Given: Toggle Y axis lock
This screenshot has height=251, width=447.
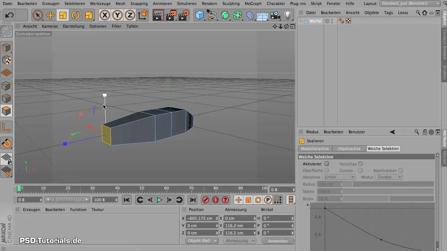Looking at the screenshot, I should point(117,15).
